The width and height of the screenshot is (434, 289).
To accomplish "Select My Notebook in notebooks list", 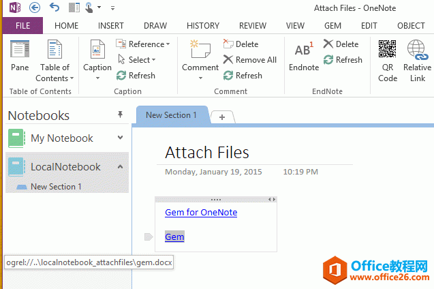I will click(x=62, y=138).
